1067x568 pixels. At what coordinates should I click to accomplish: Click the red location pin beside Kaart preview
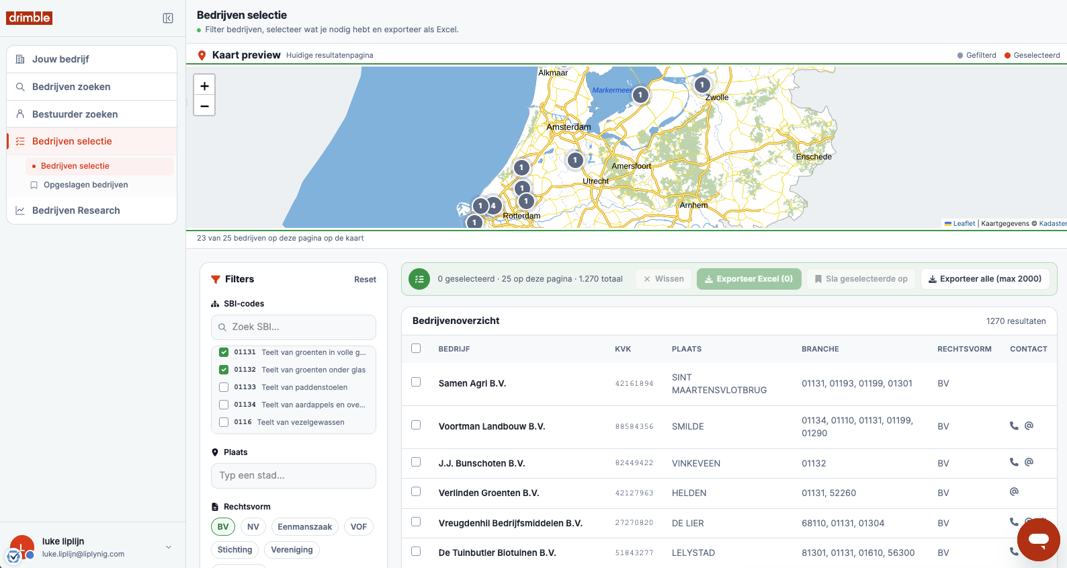(x=202, y=55)
